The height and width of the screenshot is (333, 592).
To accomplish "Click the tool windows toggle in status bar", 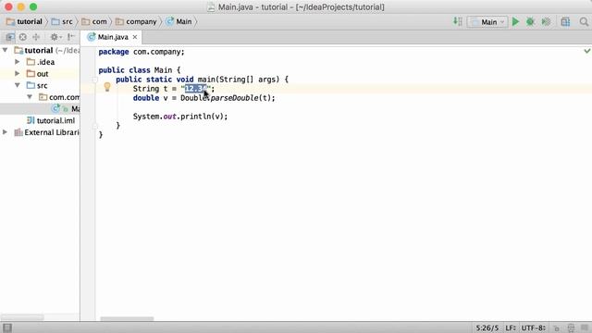I will click(7, 327).
